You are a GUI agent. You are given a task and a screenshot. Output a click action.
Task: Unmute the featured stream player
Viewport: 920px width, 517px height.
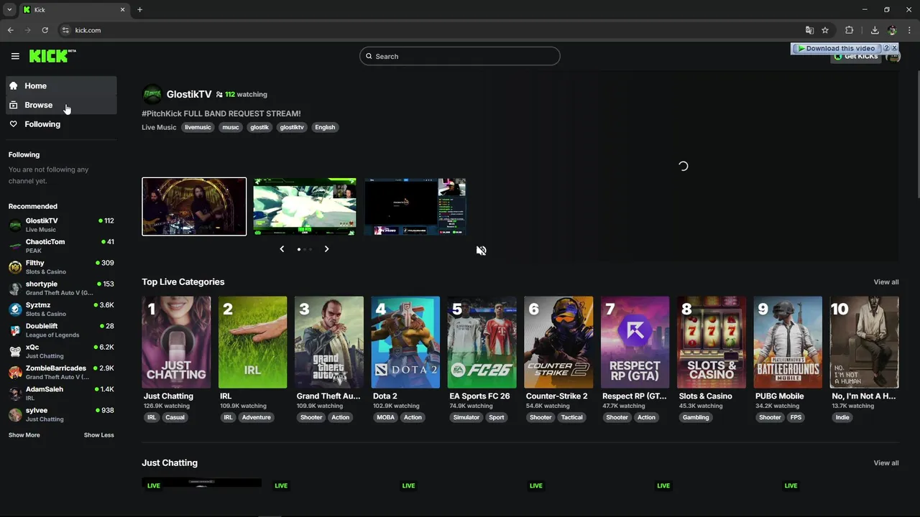[x=481, y=251]
